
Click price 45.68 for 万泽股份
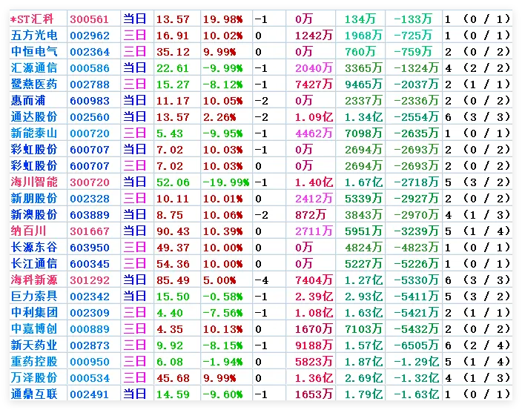[x=173, y=378]
